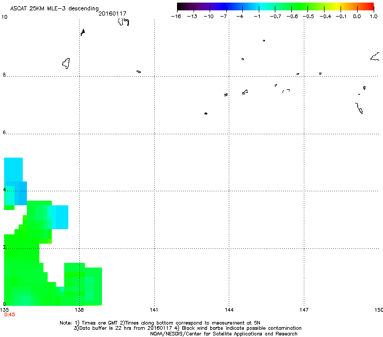Screen dimensions: 383x337
Task: Click the red swath time label "0:45"
Action: [9, 315]
